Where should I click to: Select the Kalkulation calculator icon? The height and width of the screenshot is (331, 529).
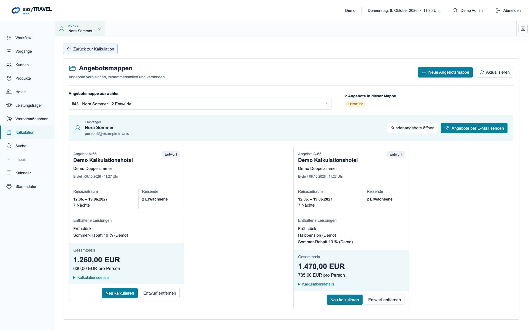pyautogui.click(x=9, y=132)
